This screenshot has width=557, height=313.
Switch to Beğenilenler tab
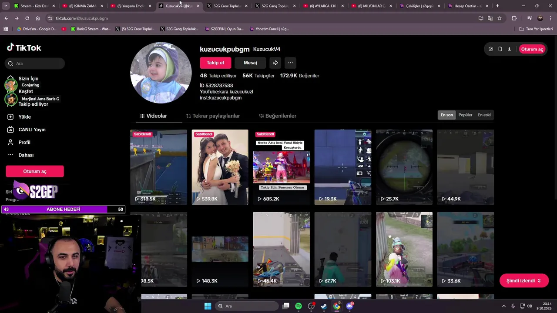point(278,116)
